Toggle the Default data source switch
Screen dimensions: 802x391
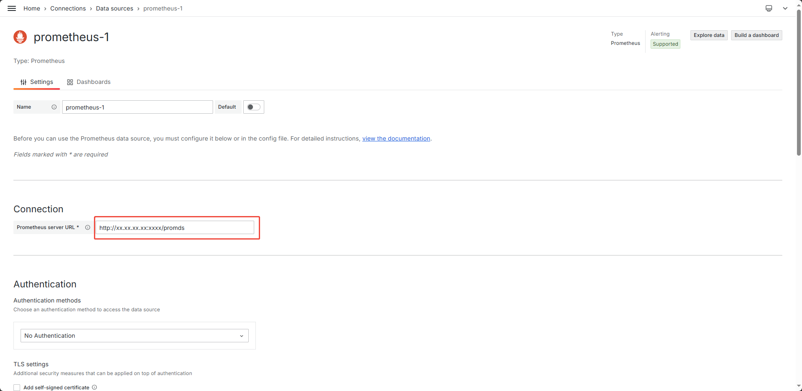pos(253,107)
